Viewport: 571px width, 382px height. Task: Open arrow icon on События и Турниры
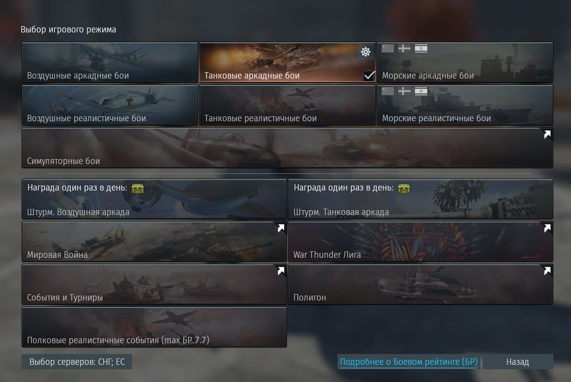click(281, 271)
